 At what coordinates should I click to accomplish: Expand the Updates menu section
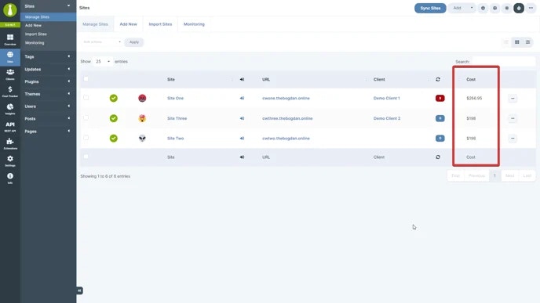coord(48,70)
